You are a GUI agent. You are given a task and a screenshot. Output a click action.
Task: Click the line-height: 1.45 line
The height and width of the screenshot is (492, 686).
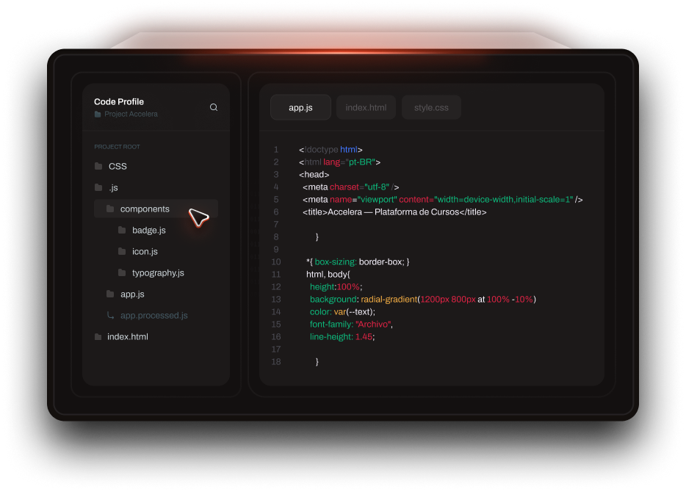[x=342, y=337]
